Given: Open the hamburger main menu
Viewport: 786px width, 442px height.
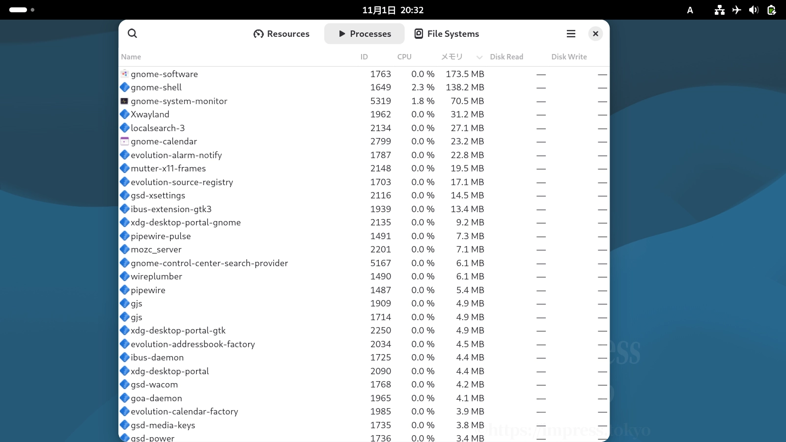Looking at the screenshot, I should 571,33.
